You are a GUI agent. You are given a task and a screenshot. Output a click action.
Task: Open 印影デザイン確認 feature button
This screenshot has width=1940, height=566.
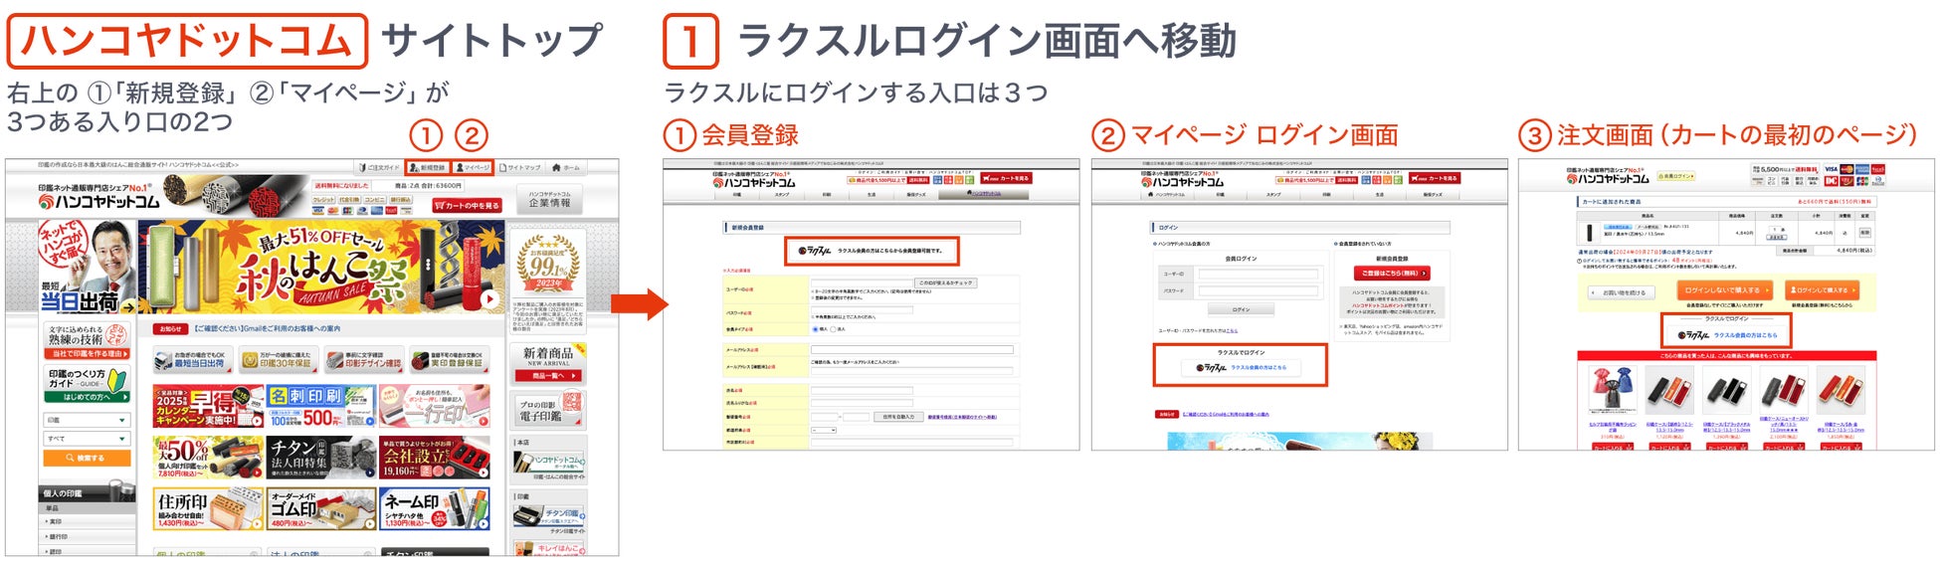[x=364, y=359]
